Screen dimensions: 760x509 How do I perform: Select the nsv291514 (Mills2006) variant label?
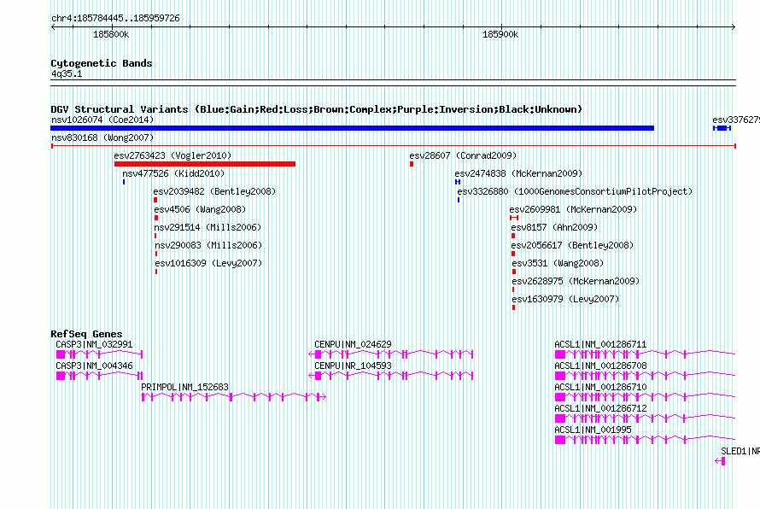[208, 227]
